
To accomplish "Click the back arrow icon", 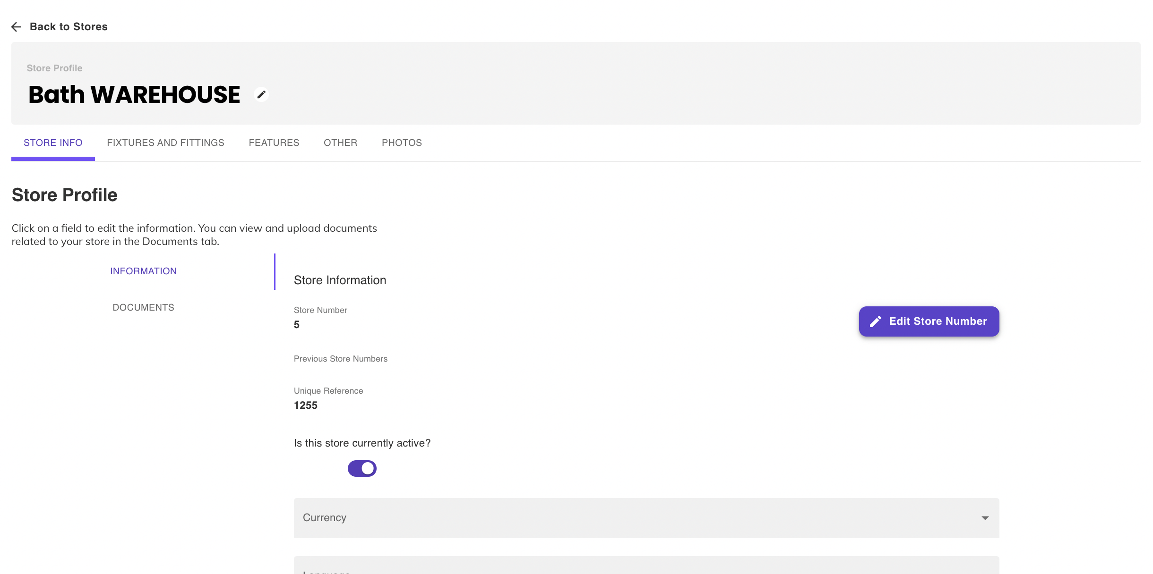I will click(16, 27).
